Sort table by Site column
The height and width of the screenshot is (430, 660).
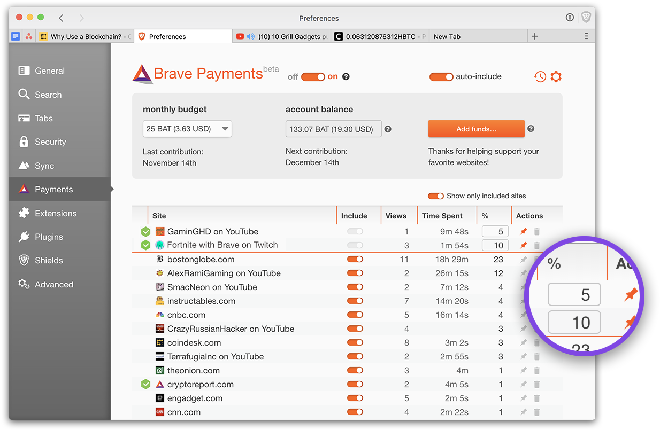[x=159, y=216]
